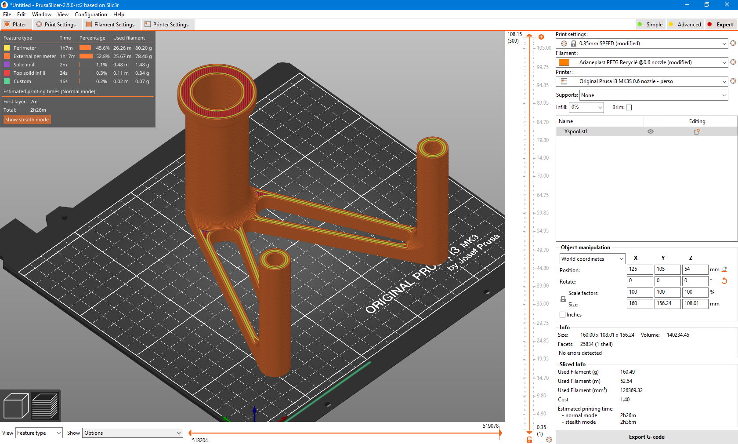Click the Custom green legend swatch

(7, 81)
